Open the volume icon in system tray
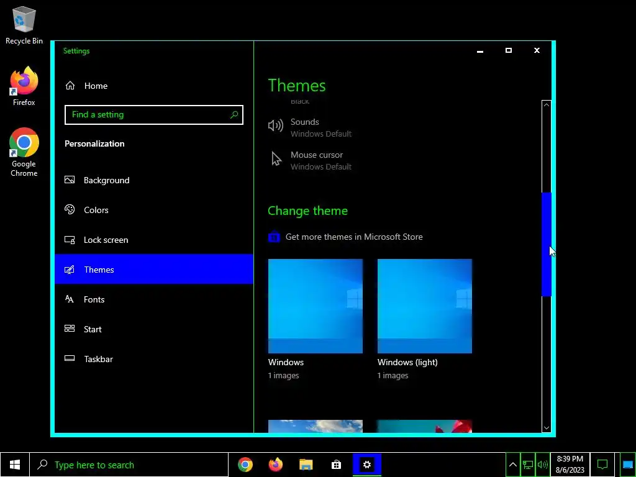 [542, 465]
